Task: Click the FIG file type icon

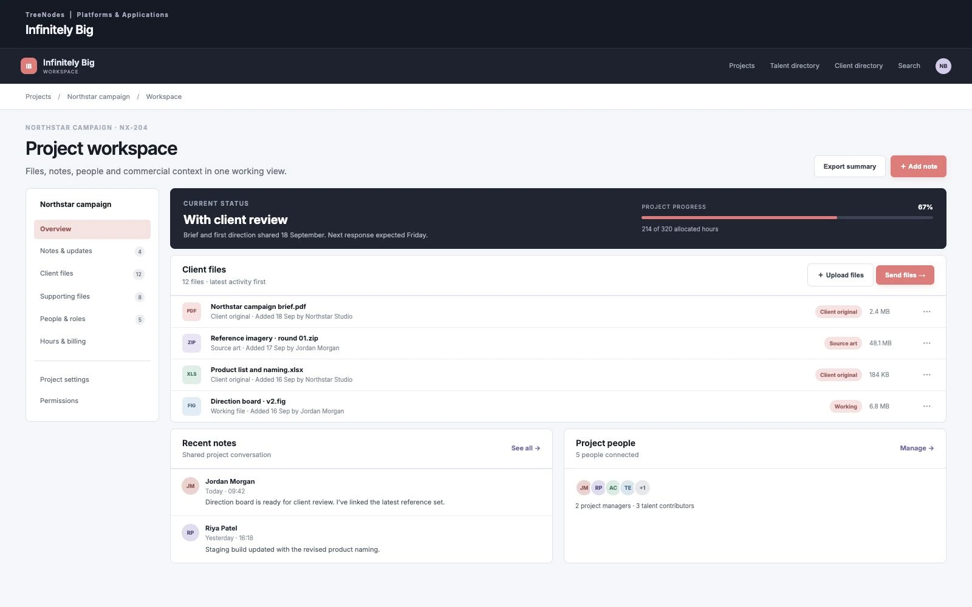Action: click(191, 406)
